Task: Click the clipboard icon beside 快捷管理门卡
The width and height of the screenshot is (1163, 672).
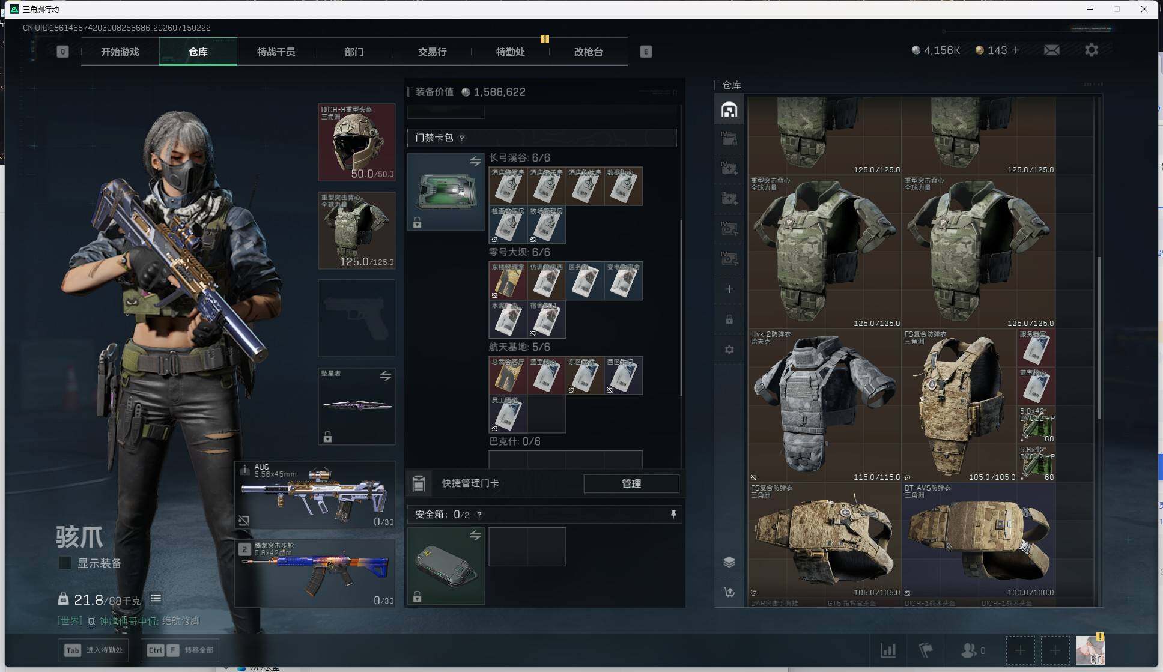Action: click(419, 483)
